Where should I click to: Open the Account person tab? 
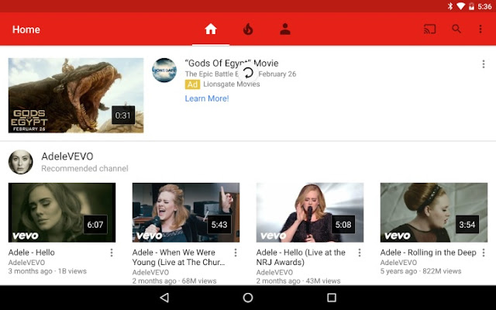[x=285, y=29]
